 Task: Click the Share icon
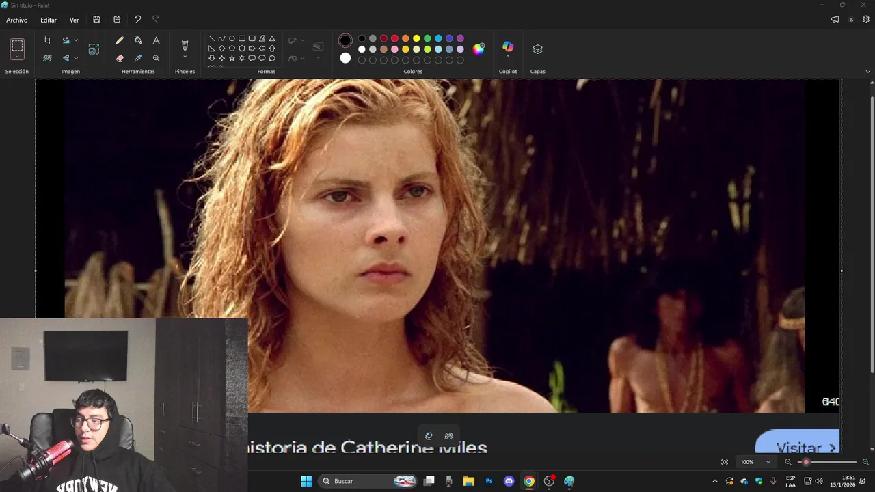[117, 20]
